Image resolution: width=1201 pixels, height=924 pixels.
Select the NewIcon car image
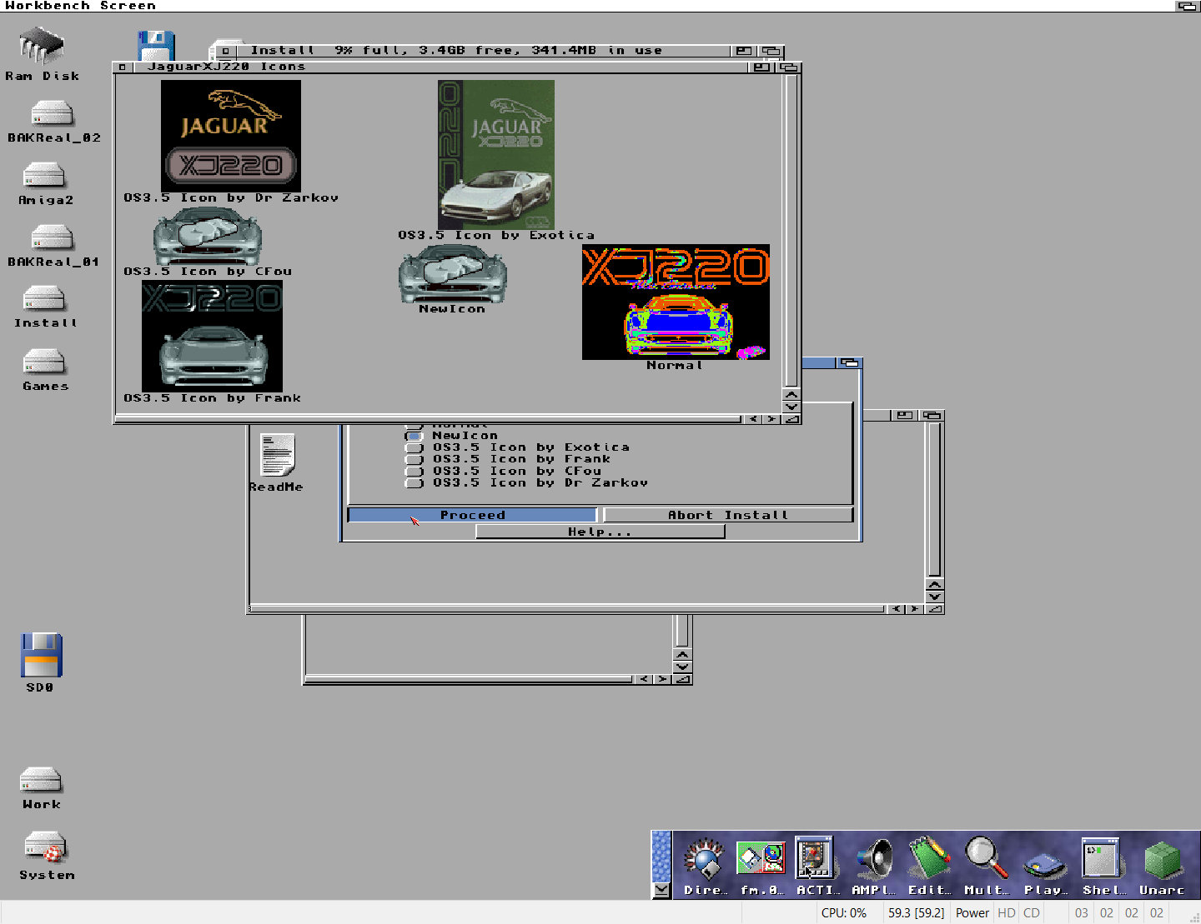click(453, 273)
